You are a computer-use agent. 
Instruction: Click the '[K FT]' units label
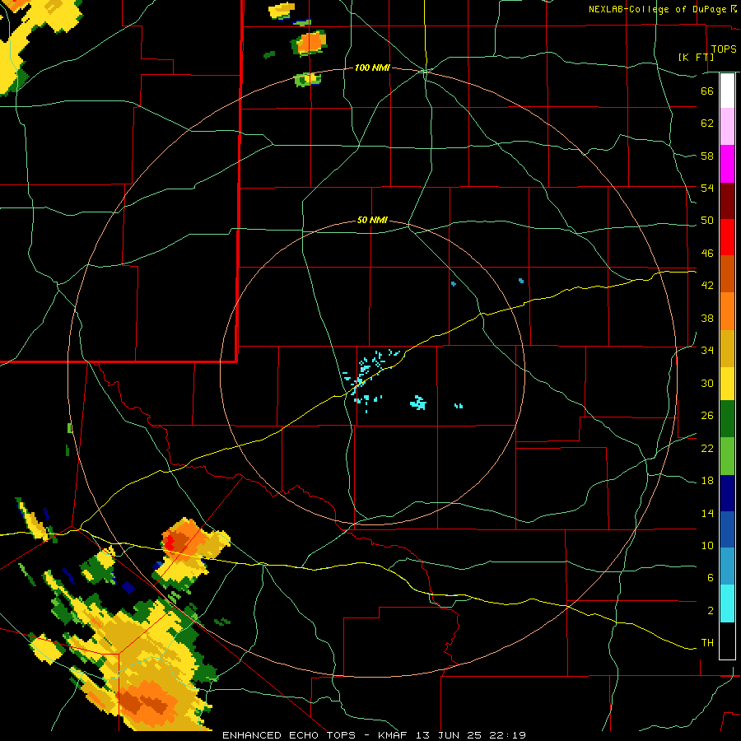(x=696, y=57)
